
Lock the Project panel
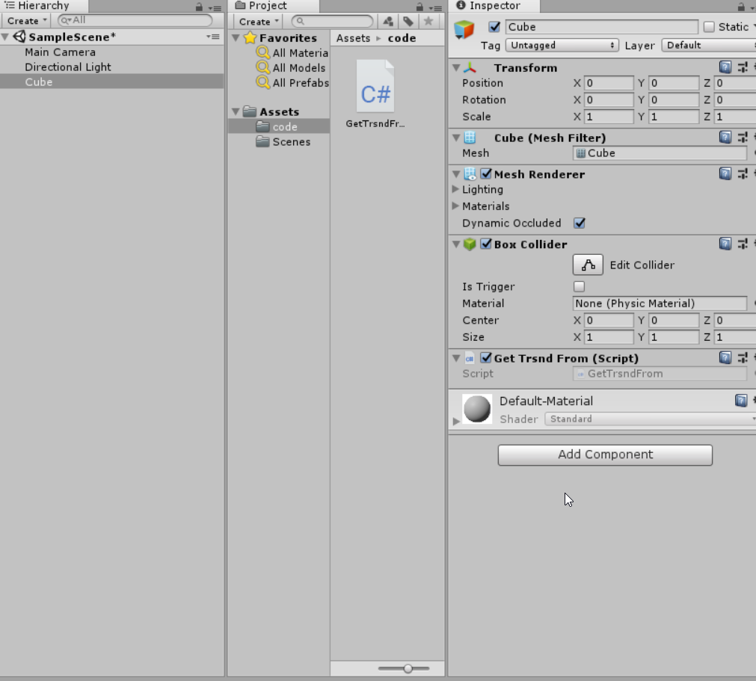coord(420,7)
